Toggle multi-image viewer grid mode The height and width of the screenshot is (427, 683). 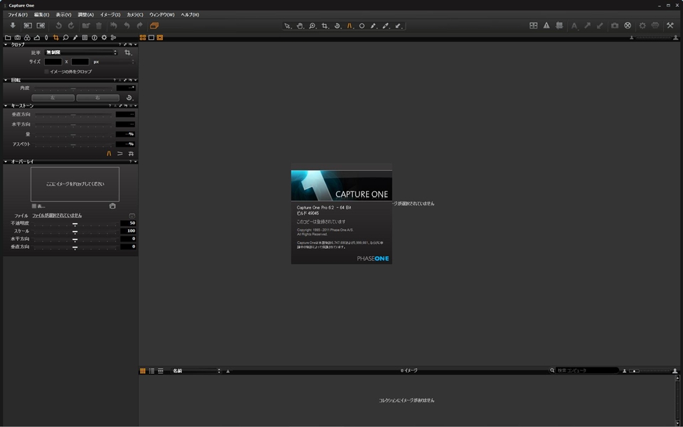point(143,38)
